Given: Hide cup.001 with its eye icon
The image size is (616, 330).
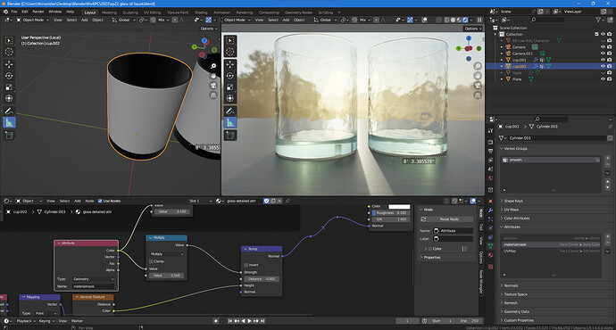Looking at the screenshot, I should [x=603, y=60].
